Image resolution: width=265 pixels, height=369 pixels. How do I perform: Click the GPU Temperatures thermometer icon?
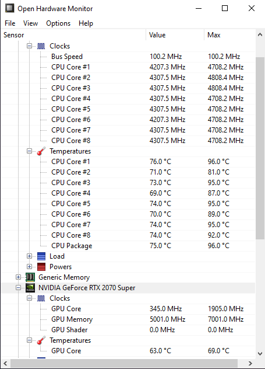pos(41,340)
